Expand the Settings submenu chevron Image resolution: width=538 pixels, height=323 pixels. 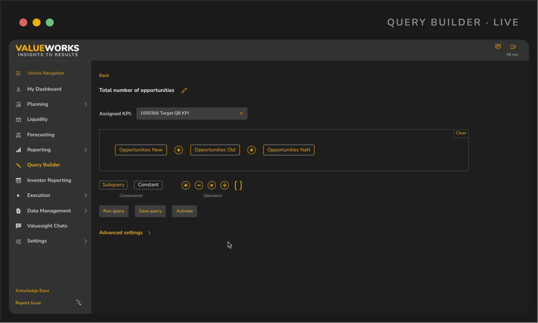click(85, 241)
